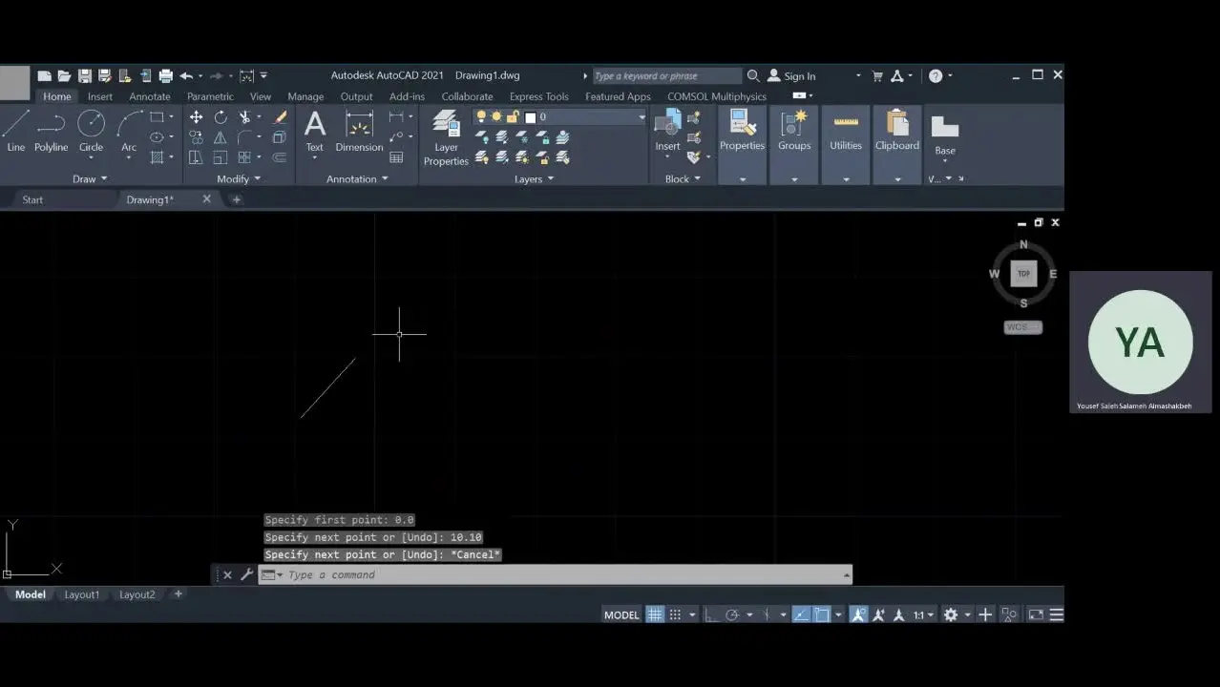Open the Manage ribbon tab
This screenshot has width=1220, height=687.
pyautogui.click(x=305, y=96)
